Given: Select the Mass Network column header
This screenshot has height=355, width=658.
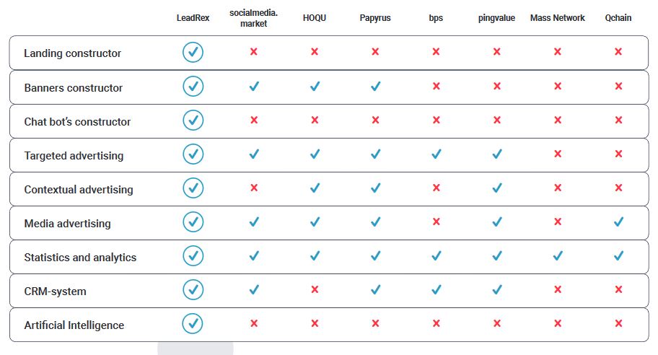Looking at the screenshot, I should tap(557, 18).
